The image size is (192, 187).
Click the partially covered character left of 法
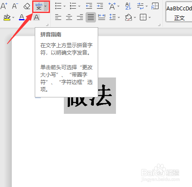coord(77,102)
